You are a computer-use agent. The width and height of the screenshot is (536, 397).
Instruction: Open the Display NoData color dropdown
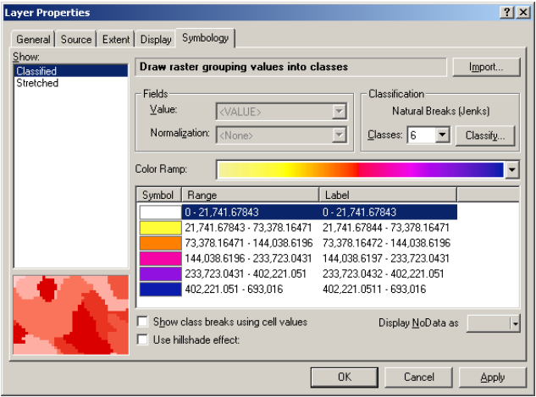point(515,323)
